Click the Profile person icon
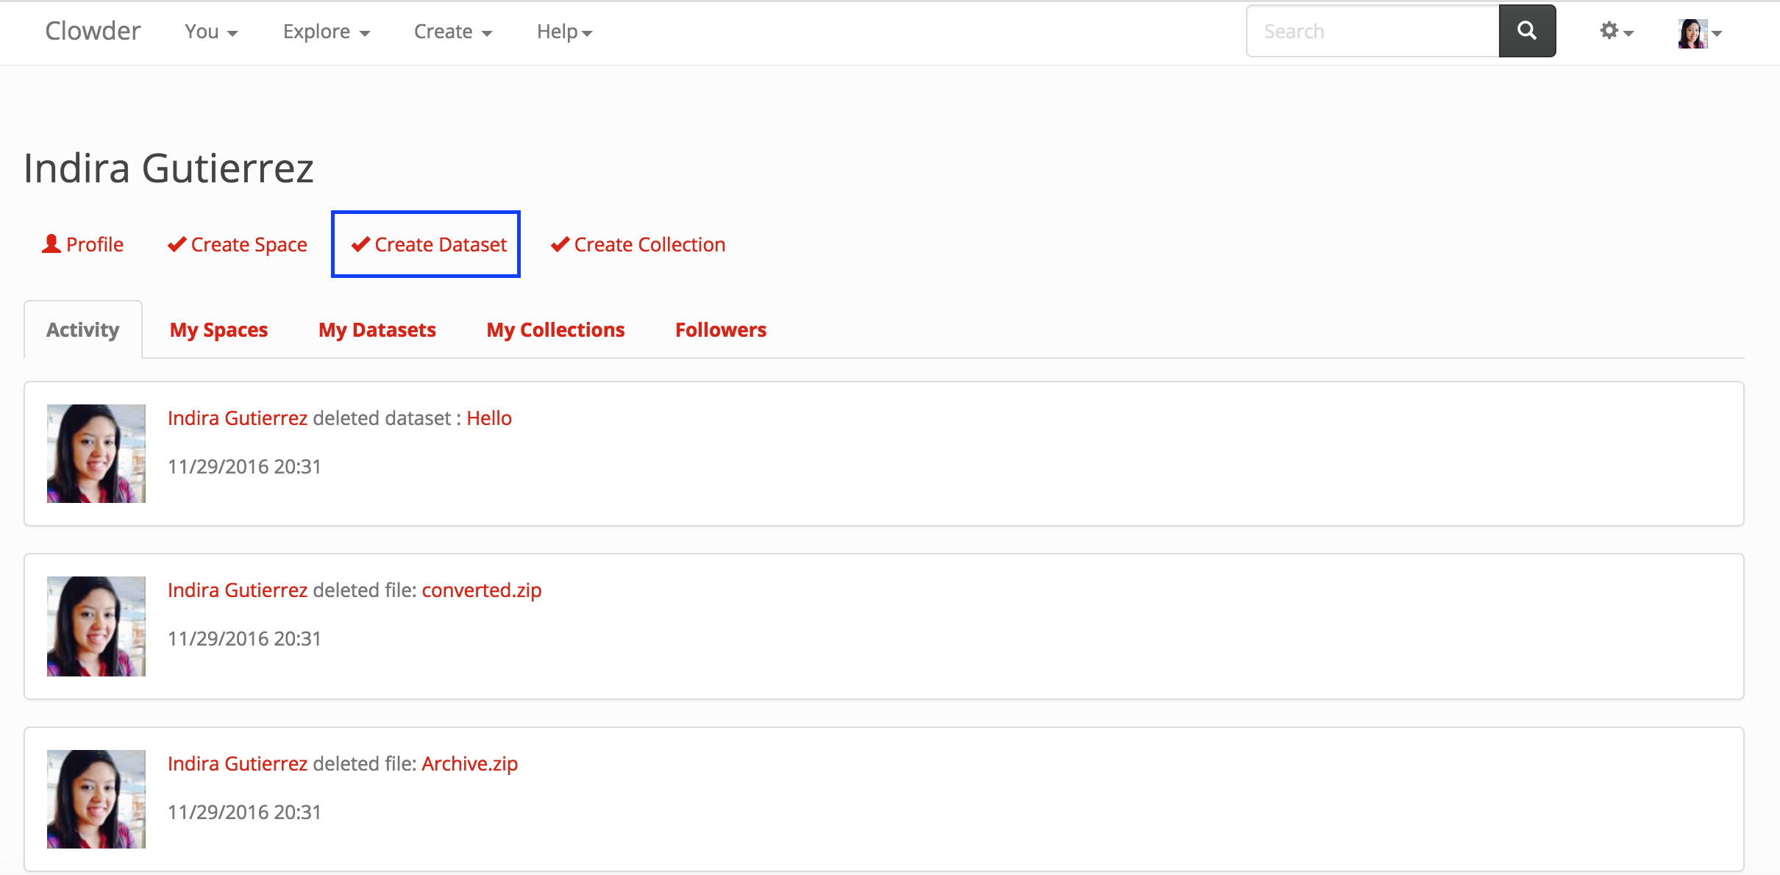1780x875 pixels. (51, 244)
